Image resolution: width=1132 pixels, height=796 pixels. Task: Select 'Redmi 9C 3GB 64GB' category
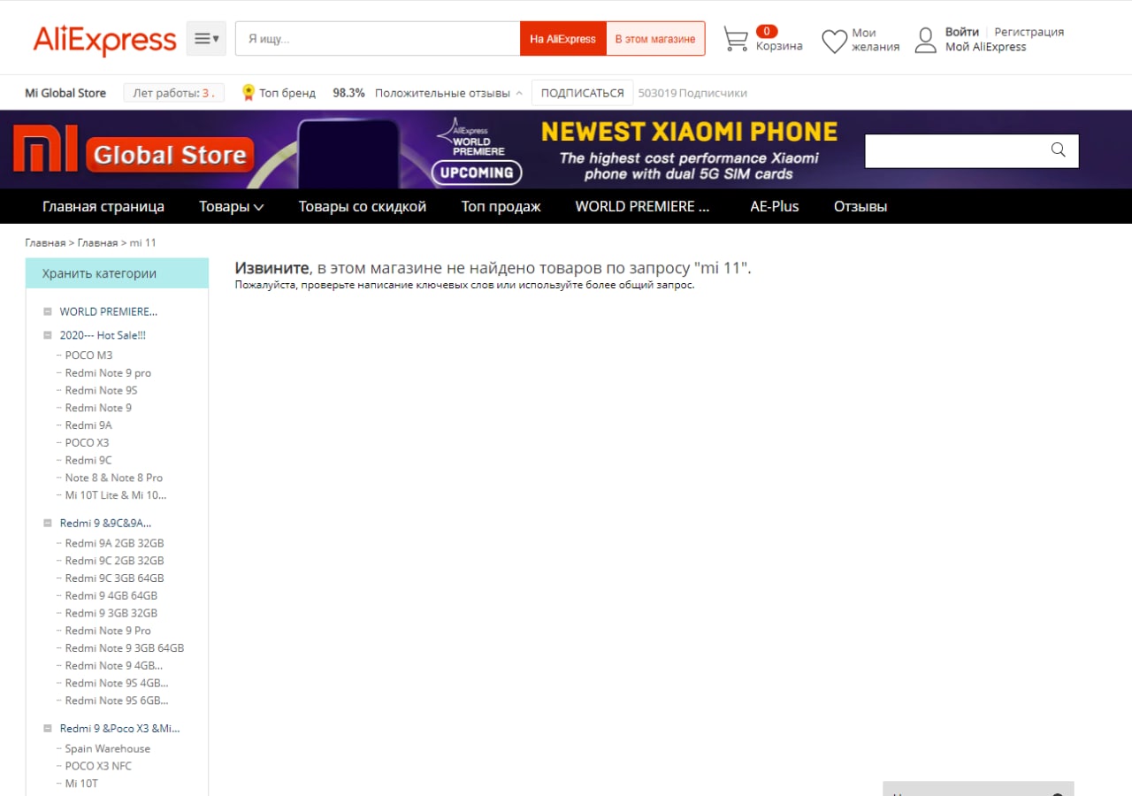114,578
